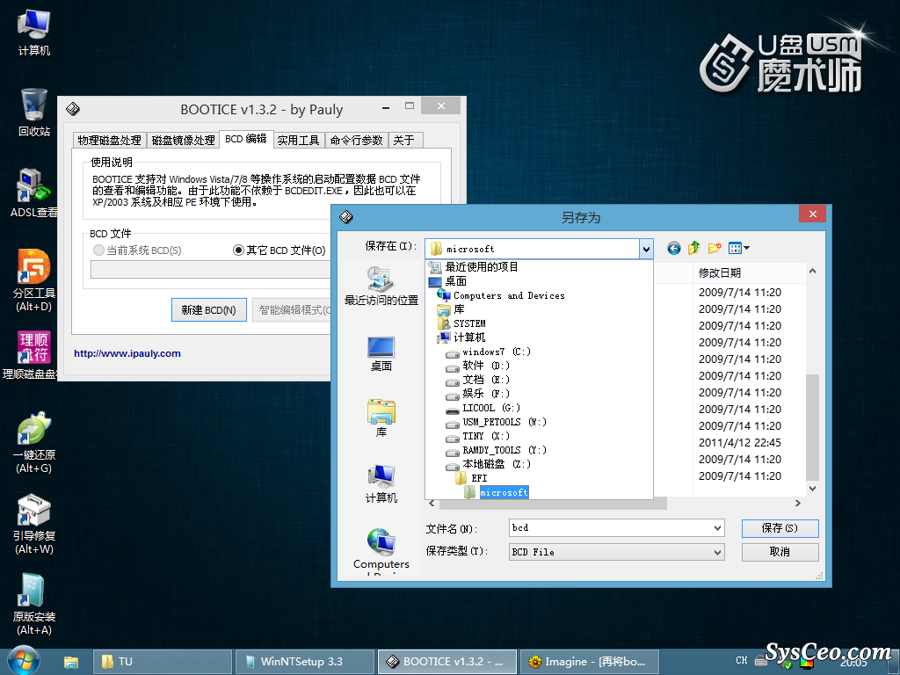Click the Windows Start orb
Viewport: 900px width, 675px height.
click(24, 660)
